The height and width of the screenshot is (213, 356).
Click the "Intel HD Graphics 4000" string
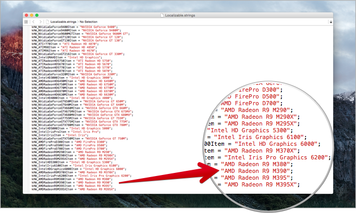pyautogui.click(x=90, y=98)
